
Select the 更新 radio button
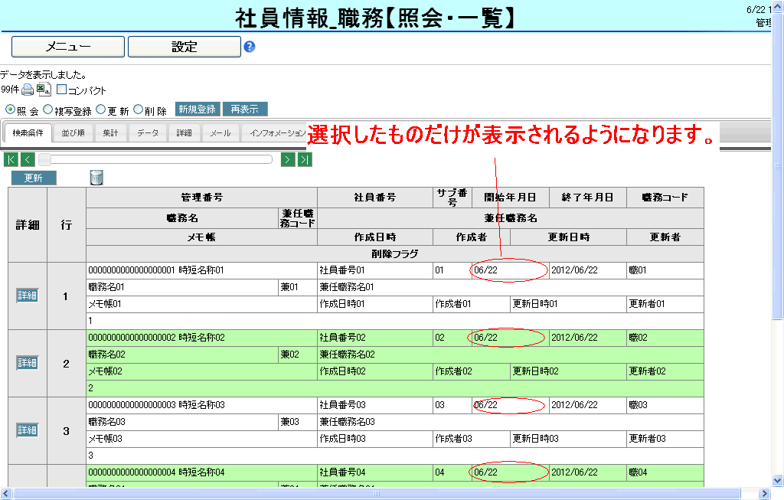click(x=101, y=109)
